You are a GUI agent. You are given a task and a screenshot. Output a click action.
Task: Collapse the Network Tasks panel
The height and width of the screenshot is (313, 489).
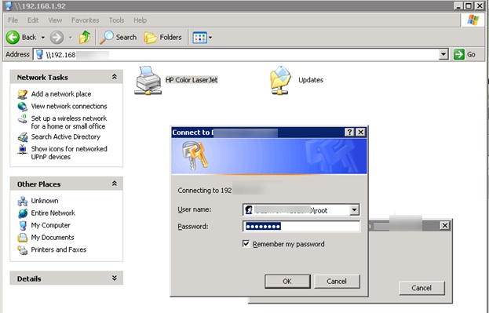pyautogui.click(x=115, y=77)
